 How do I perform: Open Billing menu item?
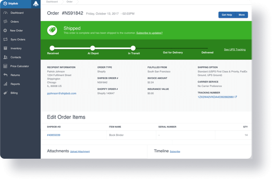pyautogui.click(x=14, y=93)
